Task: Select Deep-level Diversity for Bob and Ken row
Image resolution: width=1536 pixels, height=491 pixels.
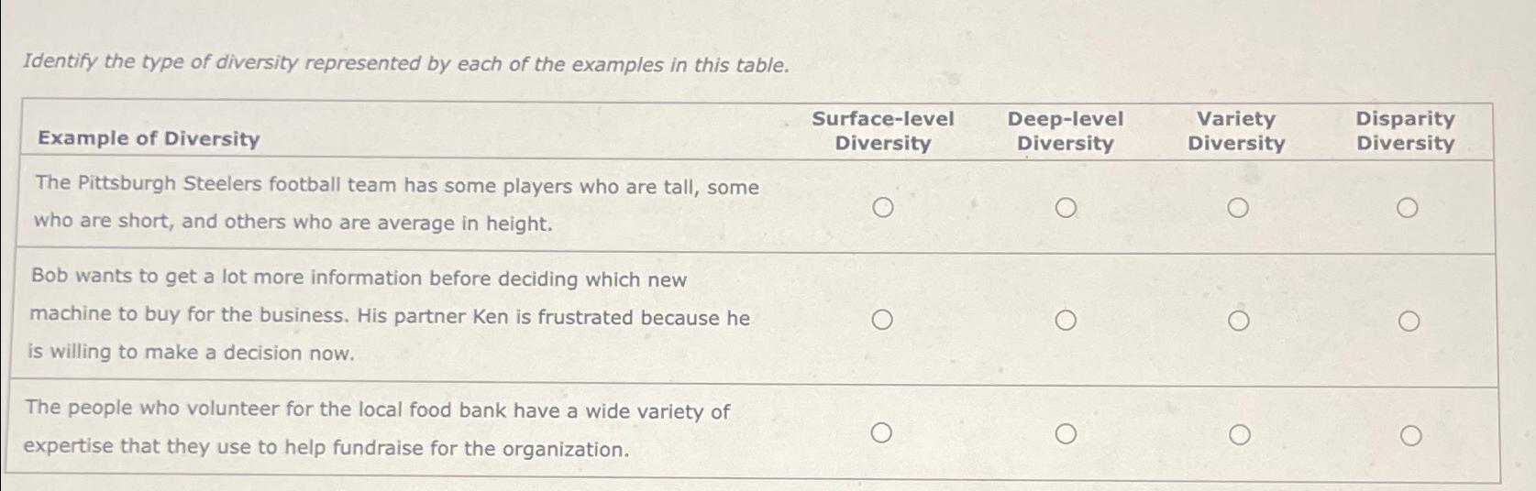Action: [x=1065, y=321]
